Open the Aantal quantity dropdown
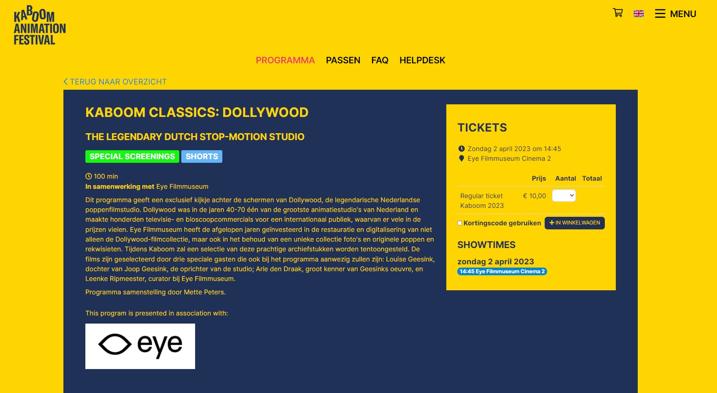The width and height of the screenshot is (717, 393). 564,196
